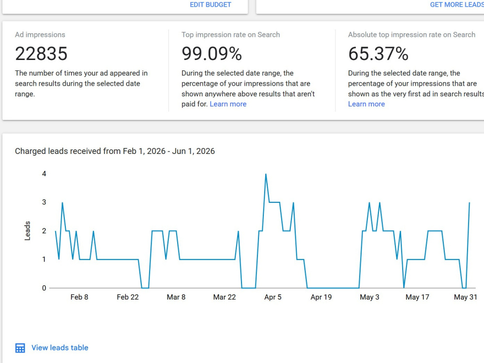The width and height of the screenshot is (484, 363).
Task: Click the Feb 22 axis label
Action: click(128, 297)
